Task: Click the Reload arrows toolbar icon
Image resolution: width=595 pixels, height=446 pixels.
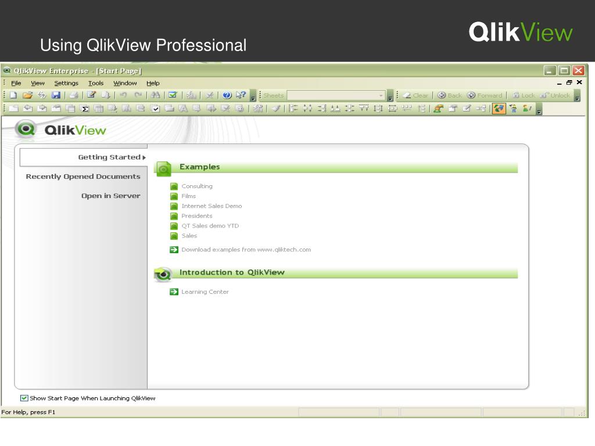Action: tap(42, 95)
